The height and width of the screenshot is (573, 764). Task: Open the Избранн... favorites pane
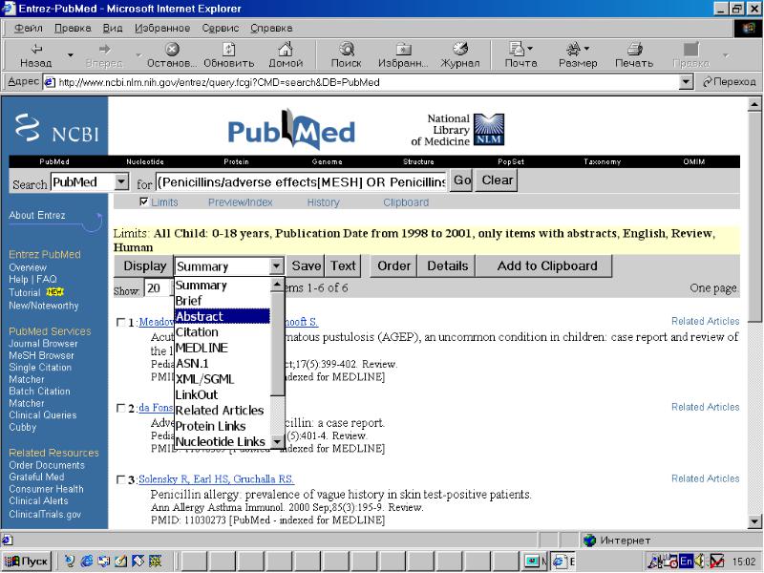(x=403, y=55)
